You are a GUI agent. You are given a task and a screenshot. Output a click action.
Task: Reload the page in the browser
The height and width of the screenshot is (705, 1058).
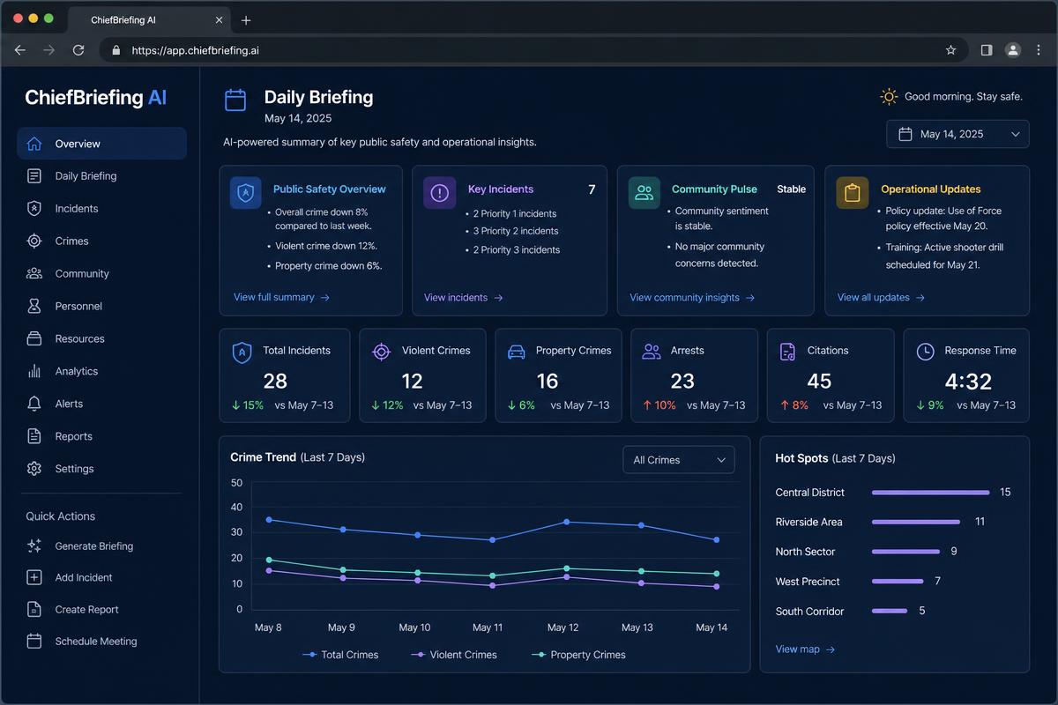[78, 50]
